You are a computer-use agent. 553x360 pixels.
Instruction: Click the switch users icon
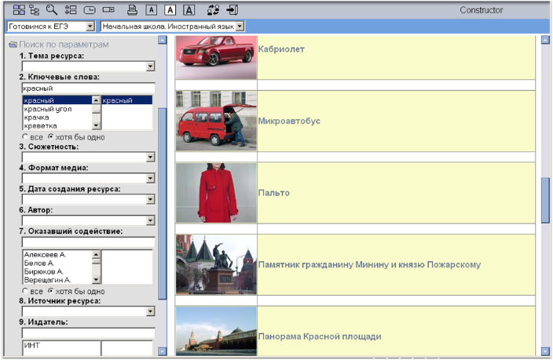tap(213, 10)
